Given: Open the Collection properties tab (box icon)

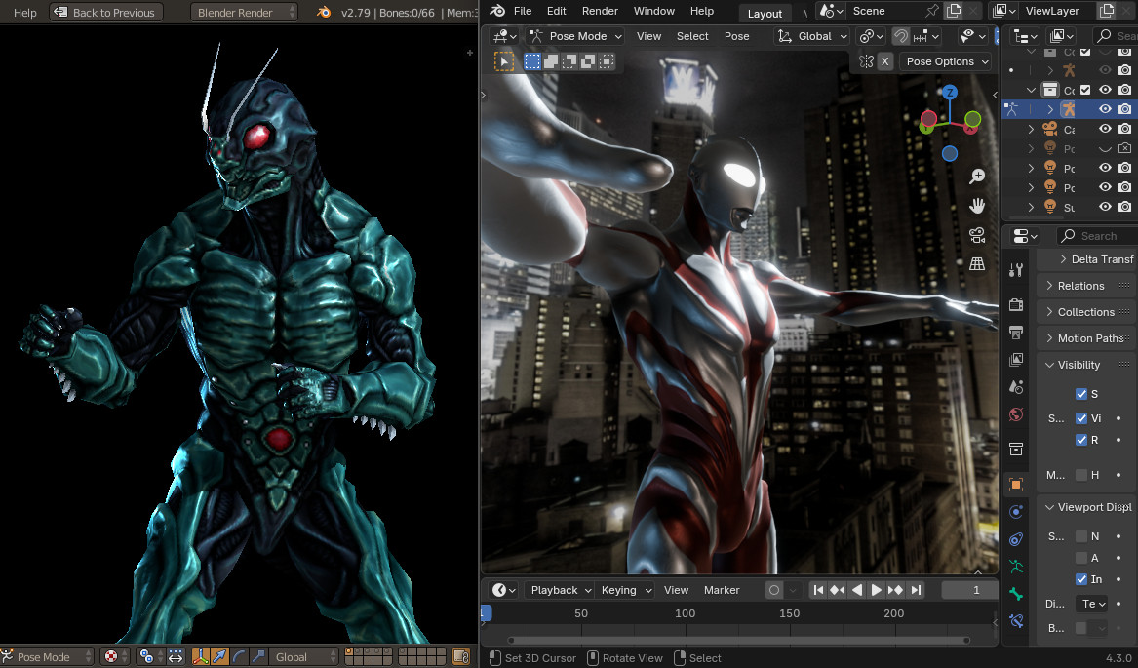Looking at the screenshot, I should point(1016,450).
